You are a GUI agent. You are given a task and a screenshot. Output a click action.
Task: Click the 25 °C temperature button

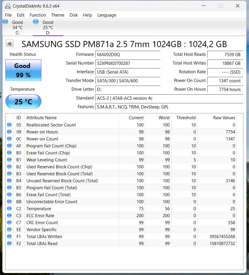[x=23, y=101]
